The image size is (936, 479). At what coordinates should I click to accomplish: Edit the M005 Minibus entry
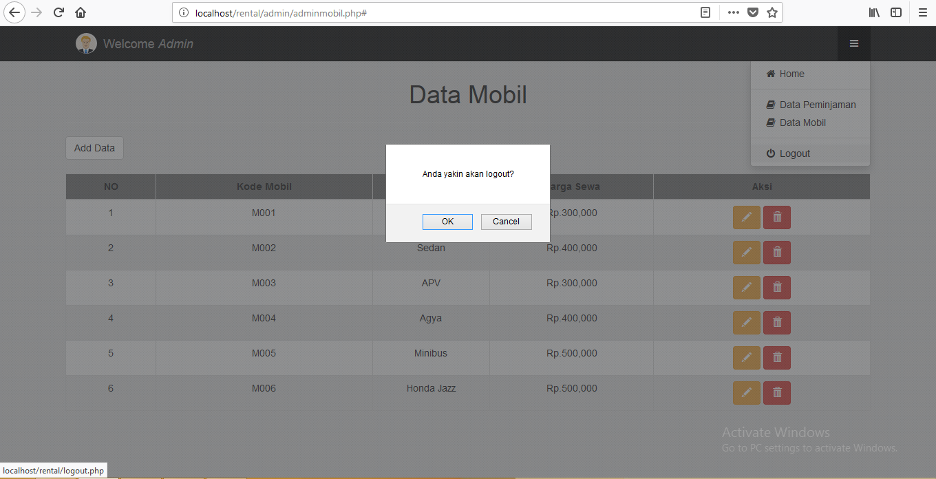747,357
